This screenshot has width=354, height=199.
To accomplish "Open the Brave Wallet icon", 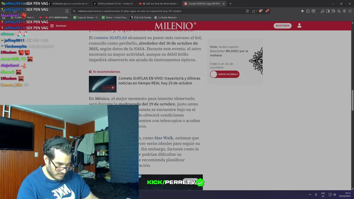I will tap(333, 11).
